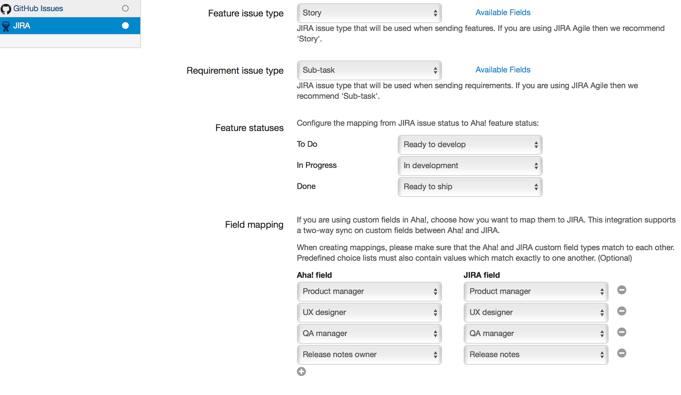This screenshot has width=681, height=395.
Task: Add a new field mapping row
Action: pyautogui.click(x=301, y=372)
